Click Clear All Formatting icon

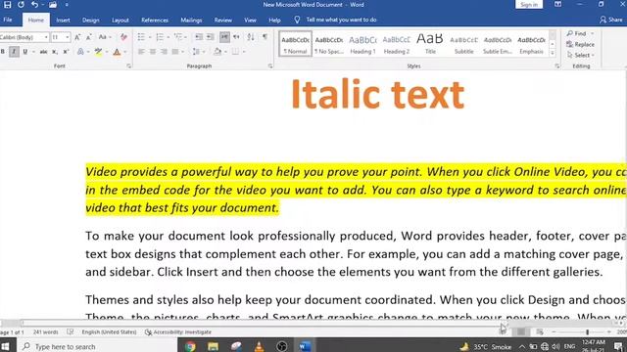click(123, 37)
